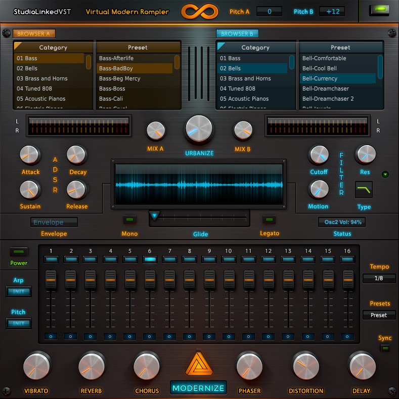Select the Bell-Dreamchaser 2 preset

[337, 99]
